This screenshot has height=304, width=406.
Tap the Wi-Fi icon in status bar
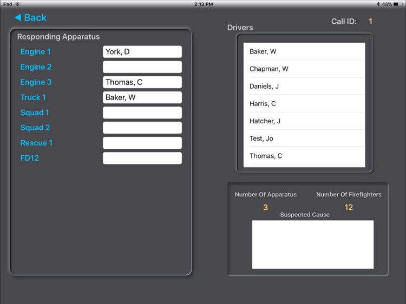click(x=17, y=4)
